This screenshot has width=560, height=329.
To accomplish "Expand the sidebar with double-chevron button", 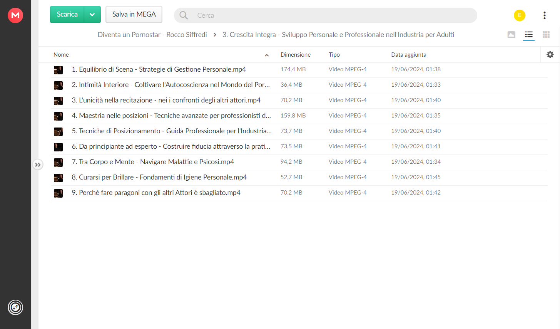I will 38,165.
